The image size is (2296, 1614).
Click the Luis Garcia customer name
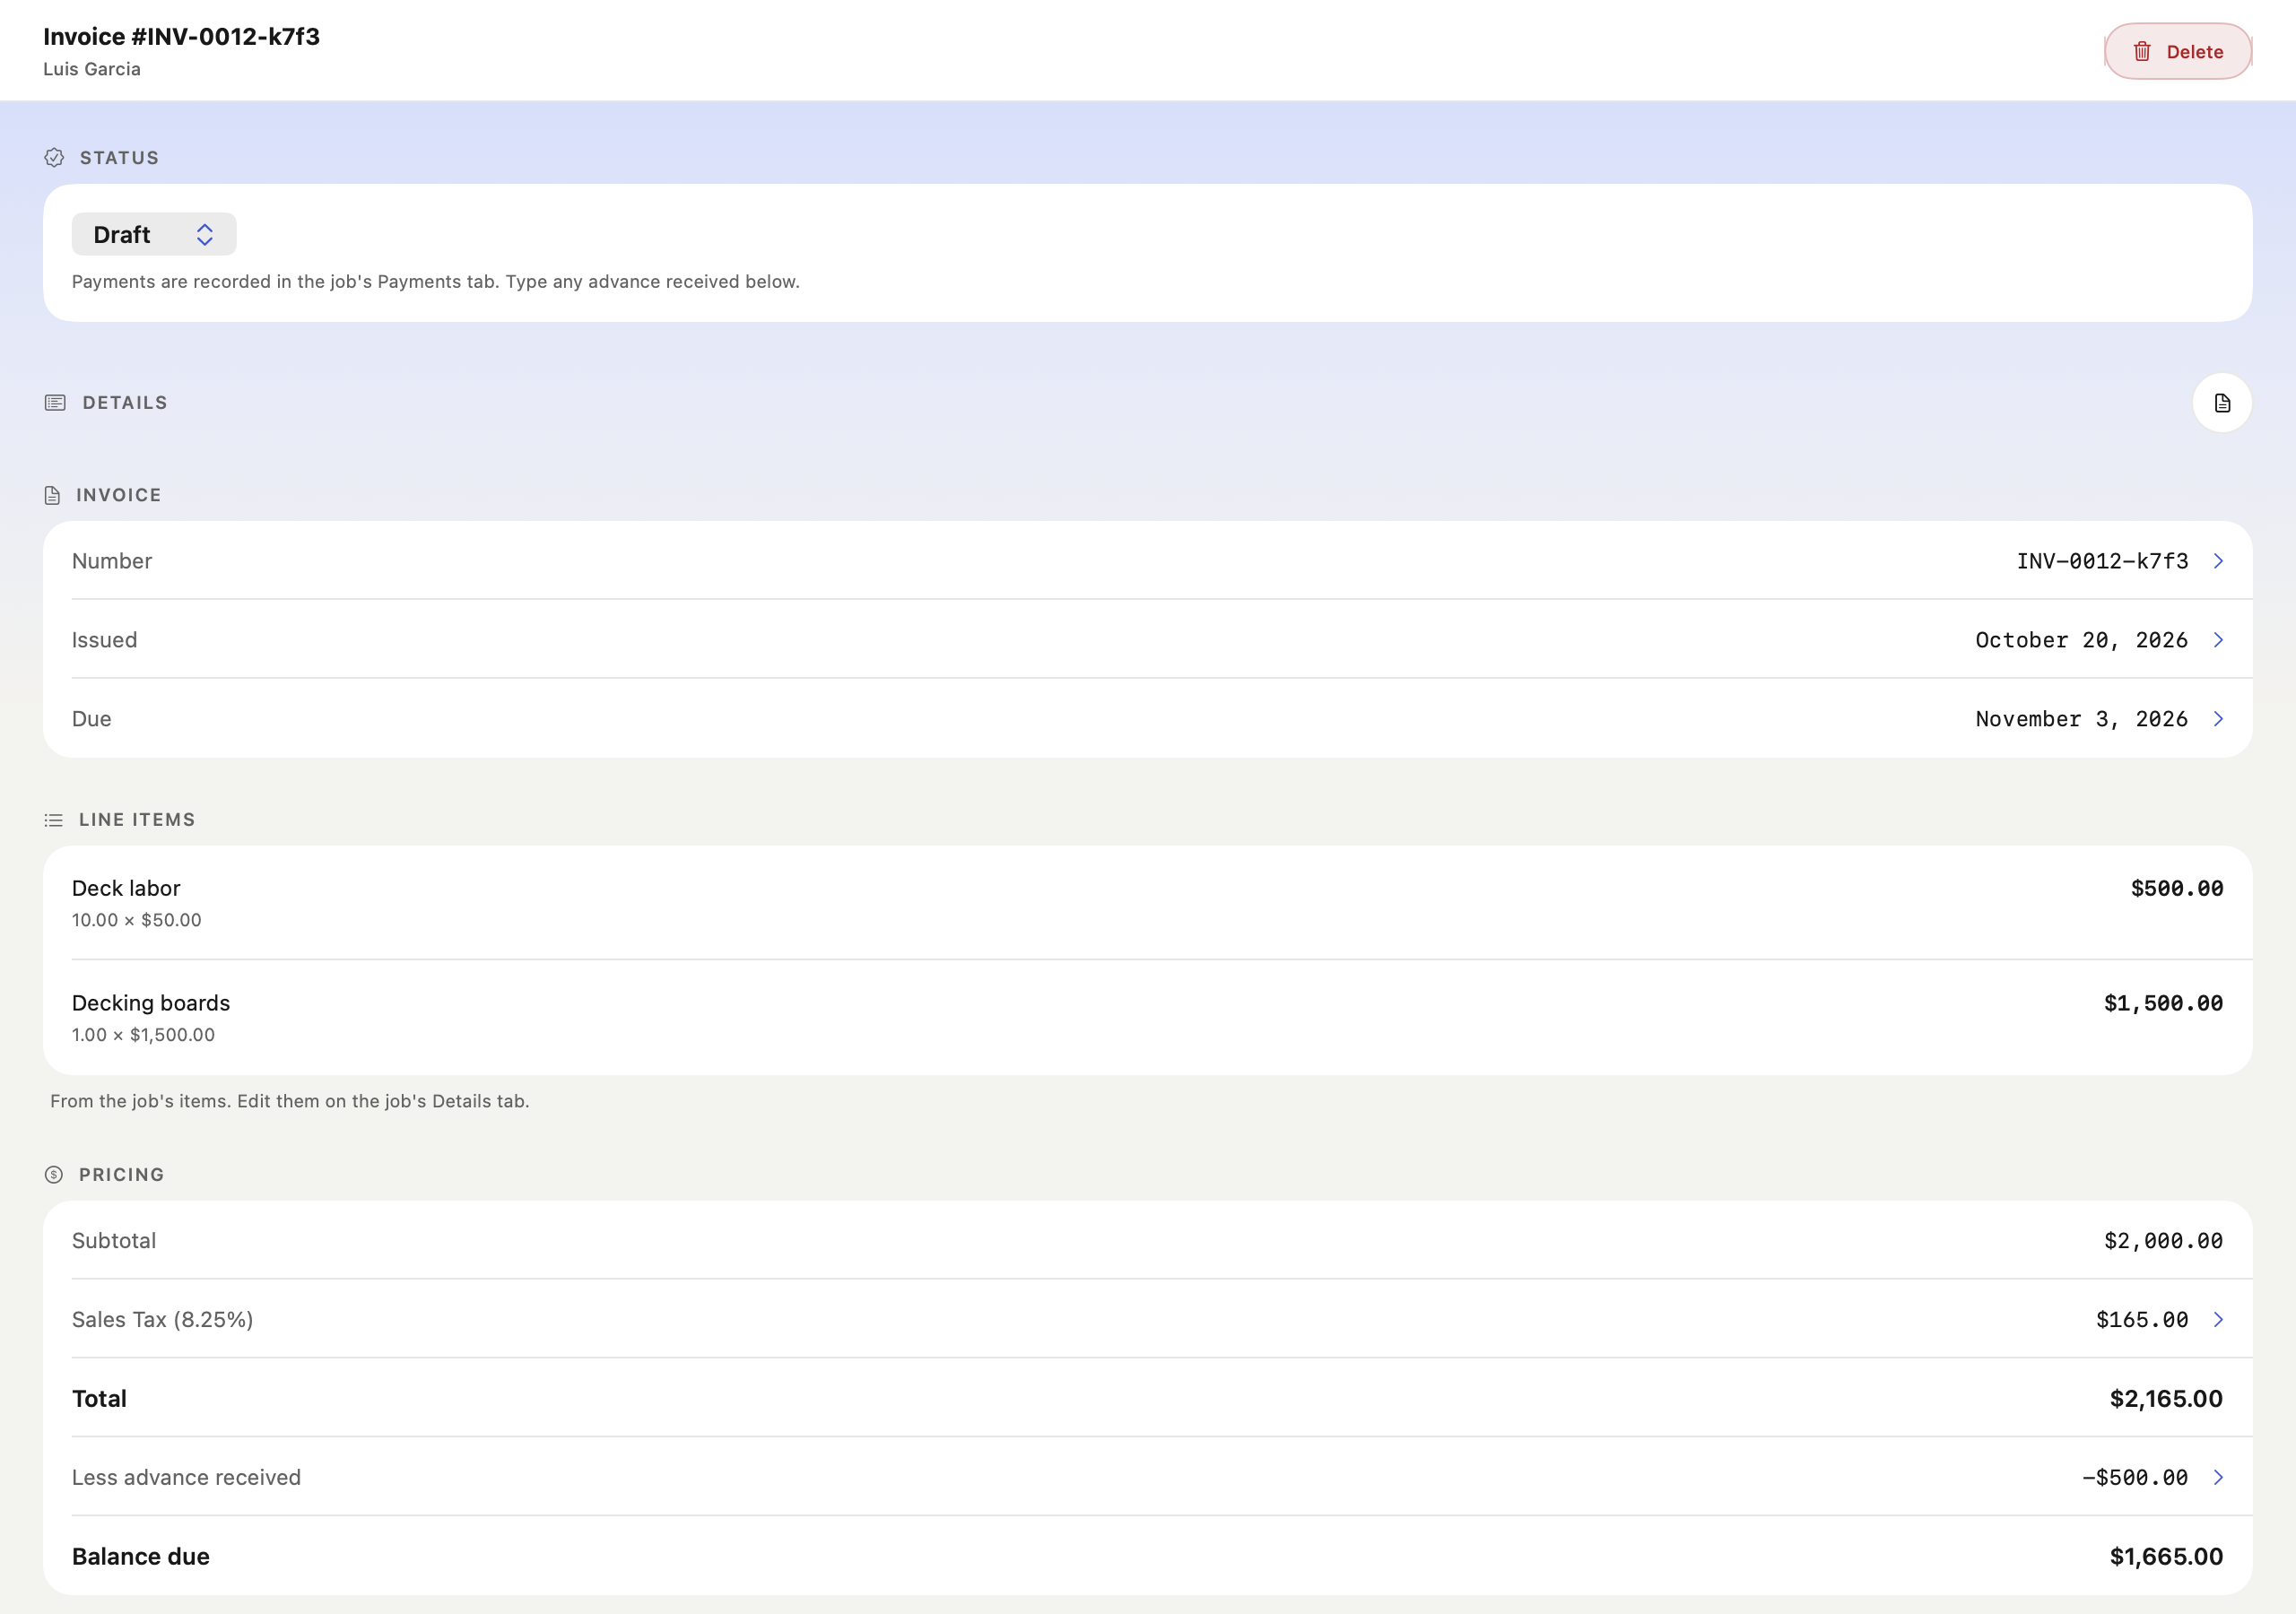(x=92, y=69)
